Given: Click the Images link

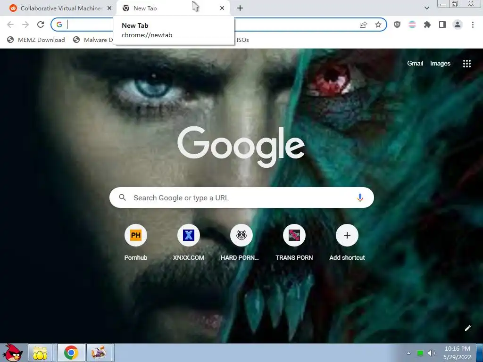Looking at the screenshot, I should [x=440, y=64].
